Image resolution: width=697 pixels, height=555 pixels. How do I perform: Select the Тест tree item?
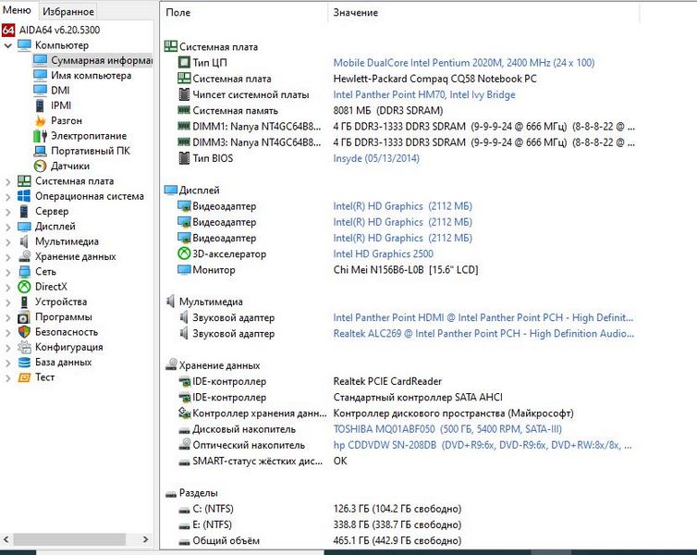44,377
